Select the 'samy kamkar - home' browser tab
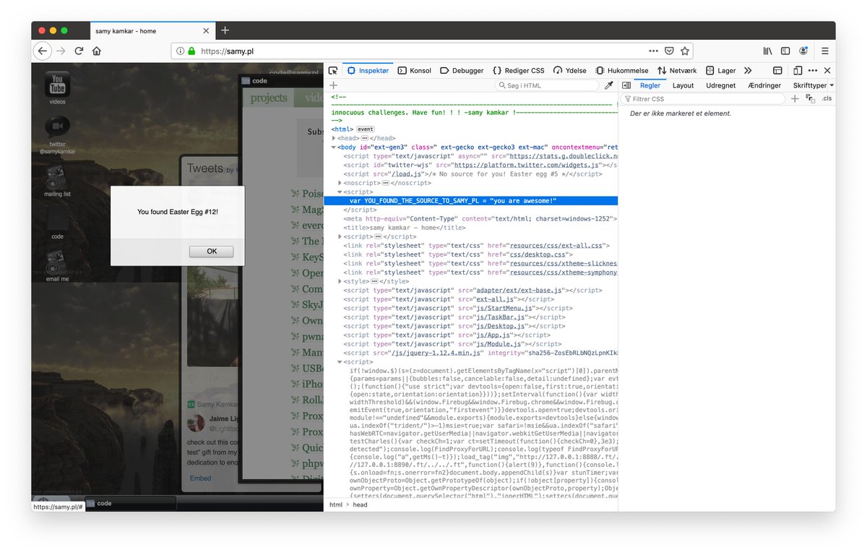 [x=152, y=30]
